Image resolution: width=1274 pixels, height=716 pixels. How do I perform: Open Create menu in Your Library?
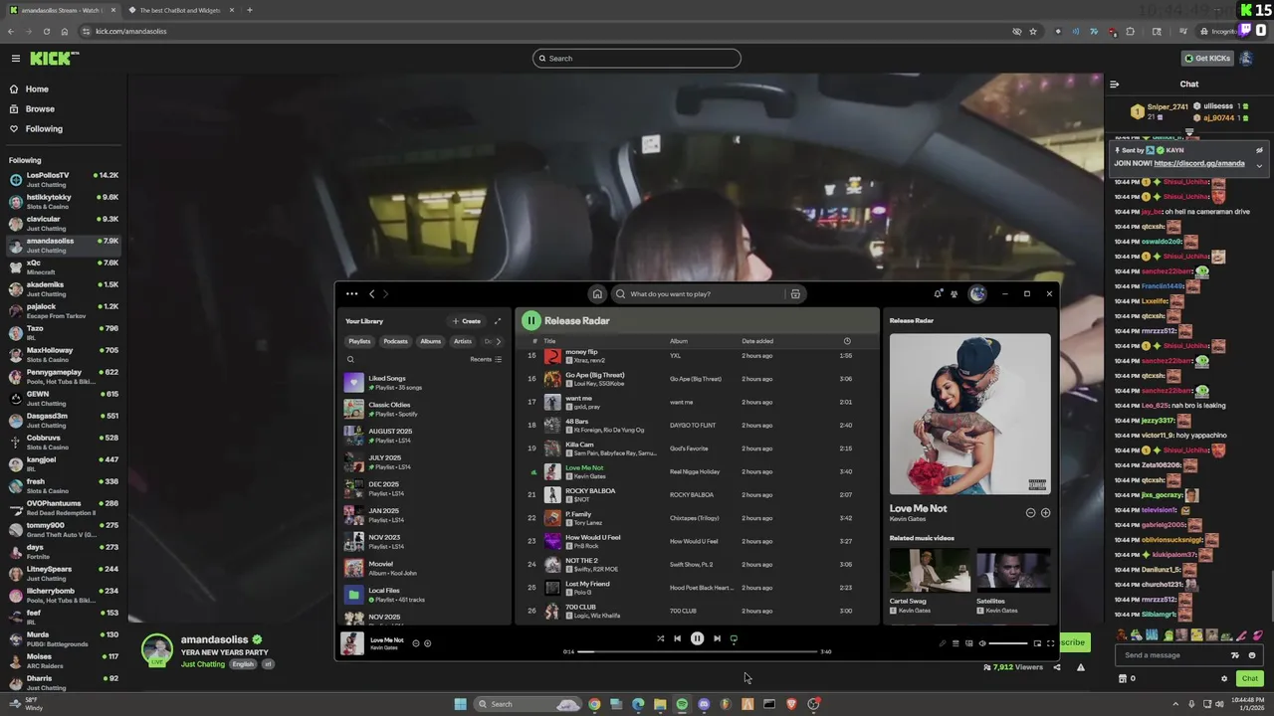click(466, 321)
